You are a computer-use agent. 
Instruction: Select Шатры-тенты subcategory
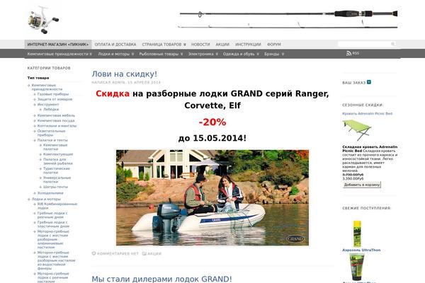pos(55,187)
